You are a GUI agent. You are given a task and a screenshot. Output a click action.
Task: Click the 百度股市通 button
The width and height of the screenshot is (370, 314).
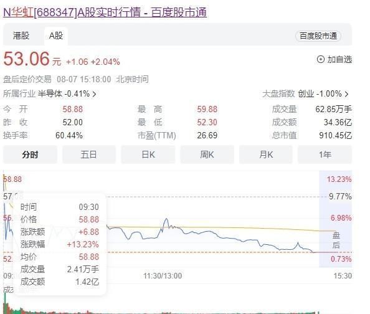pyautogui.click(x=318, y=36)
